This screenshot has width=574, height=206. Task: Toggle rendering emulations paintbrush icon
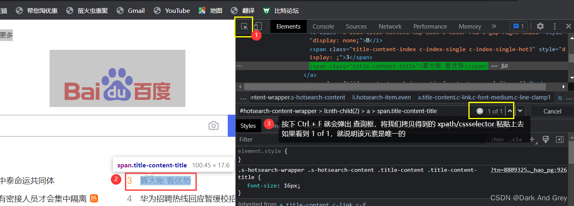pos(546,139)
